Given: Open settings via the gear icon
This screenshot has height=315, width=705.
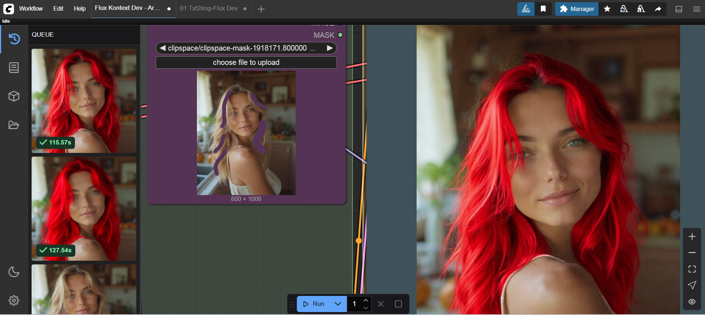Looking at the screenshot, I should (x=14, y=300).
